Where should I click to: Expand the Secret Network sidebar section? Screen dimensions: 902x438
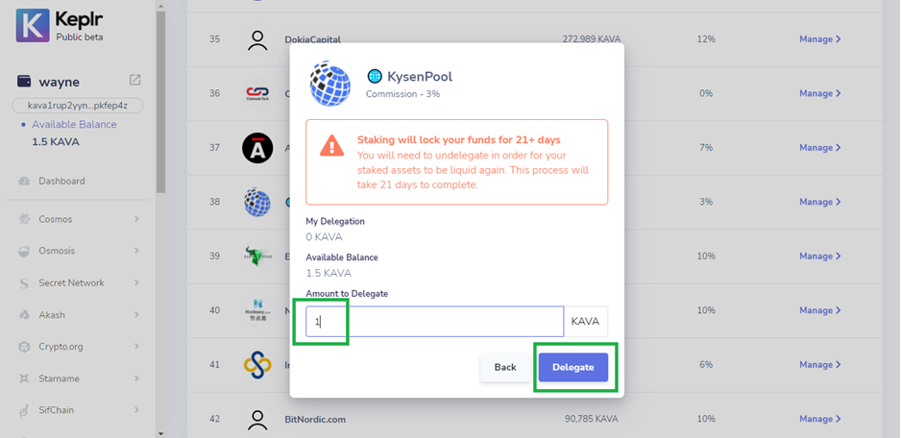click(x=79, y=283)
